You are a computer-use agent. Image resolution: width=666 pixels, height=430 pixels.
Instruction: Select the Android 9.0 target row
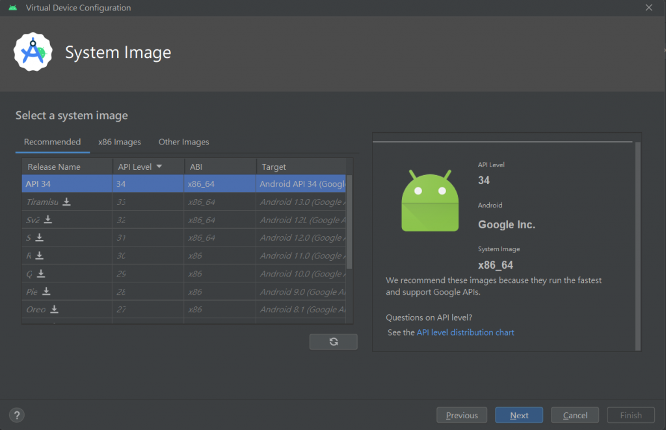tap(184, 291)
